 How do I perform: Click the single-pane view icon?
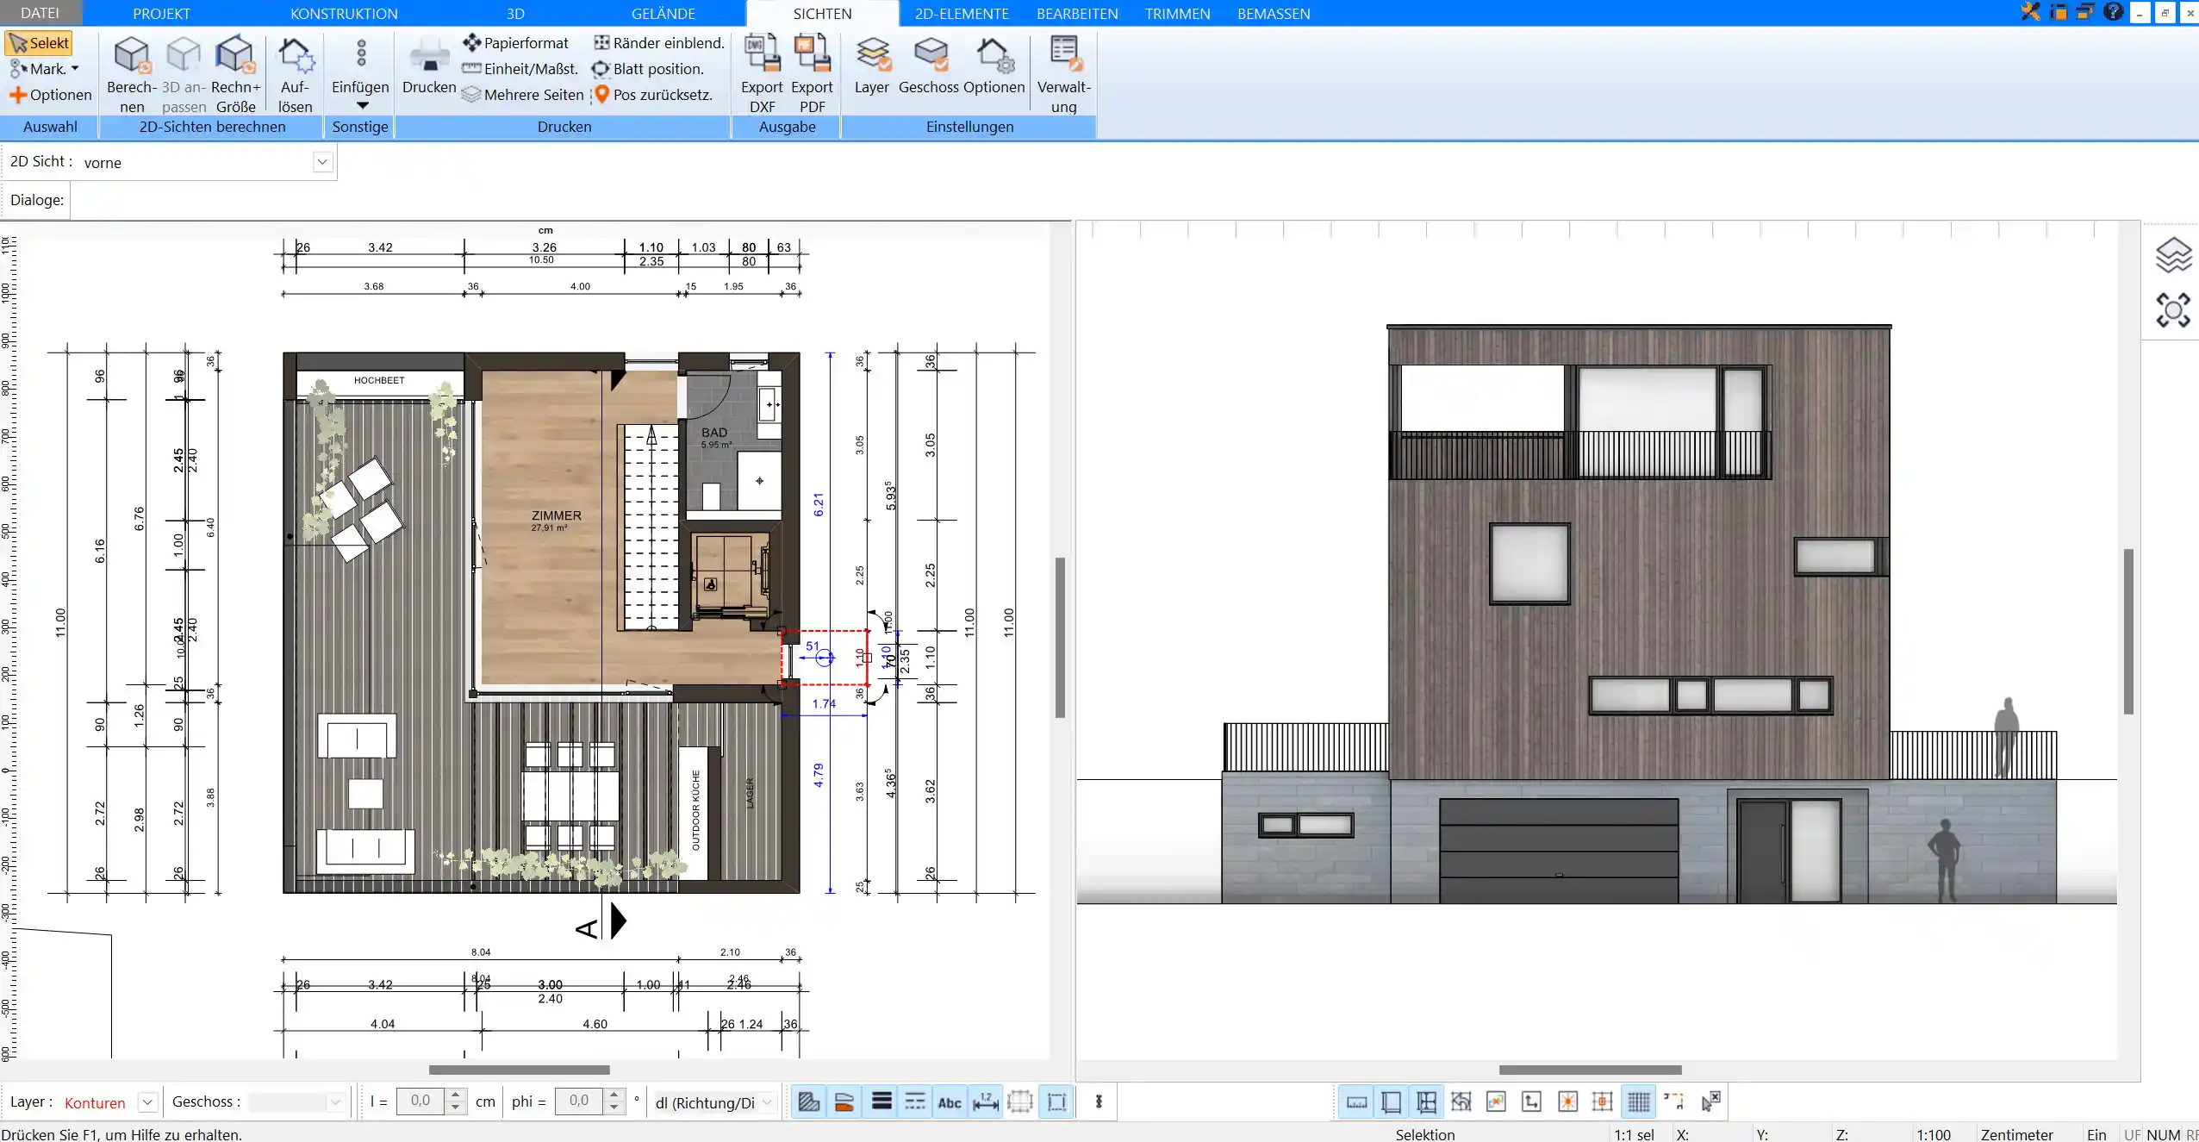coord(1391,1101)
